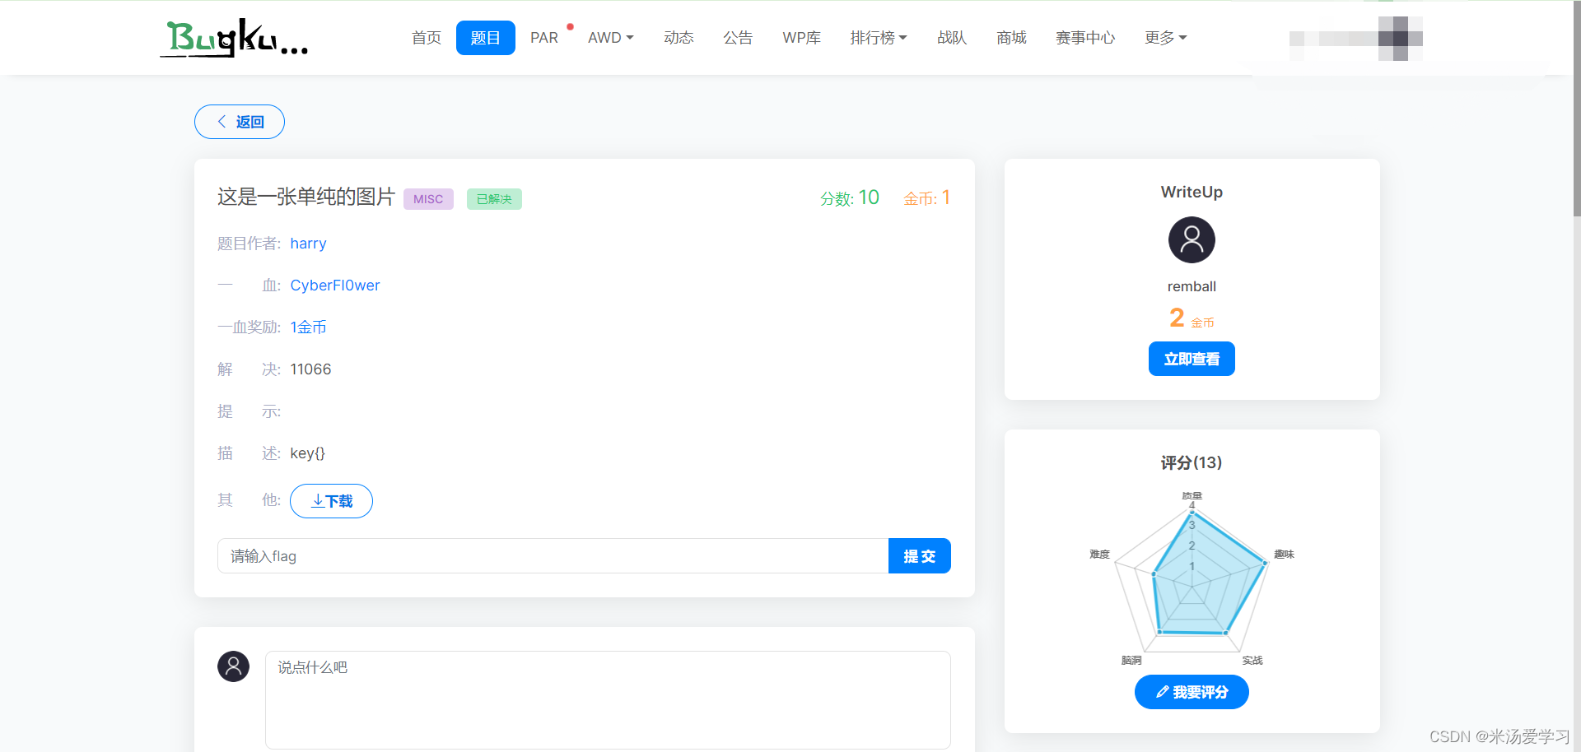Click the 评分(13) rating heading
Viewport: 1581px width, 752px height.
[1192, 462]
